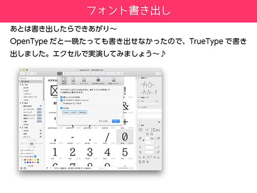Select the Measurement ruler tool in toolbar
The height and width of the screenshot is (193, 257).
pyautogui.click(x=116, y=74)
